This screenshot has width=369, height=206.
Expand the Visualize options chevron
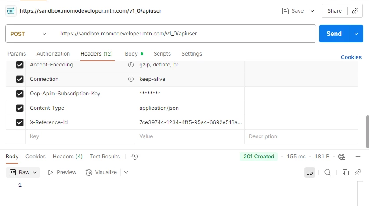tap(126, 172)
